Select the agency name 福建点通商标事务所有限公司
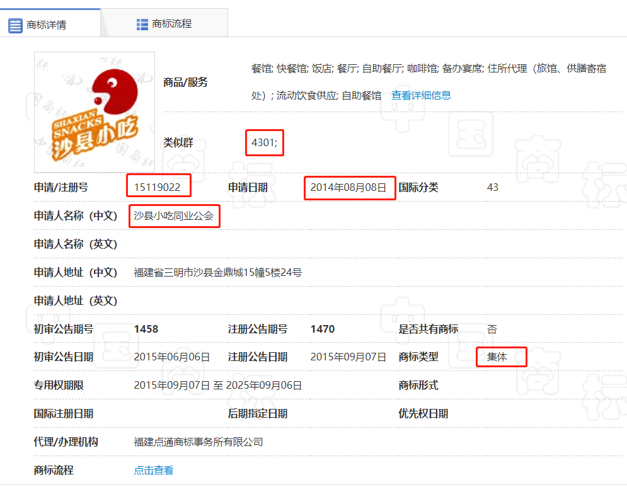 click(198, 442)
